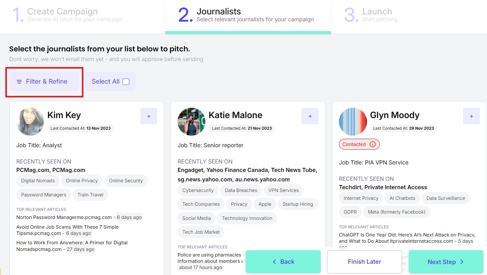
Task: Click the Job Title: PIA VPN Service text
Action: [373, 163]
